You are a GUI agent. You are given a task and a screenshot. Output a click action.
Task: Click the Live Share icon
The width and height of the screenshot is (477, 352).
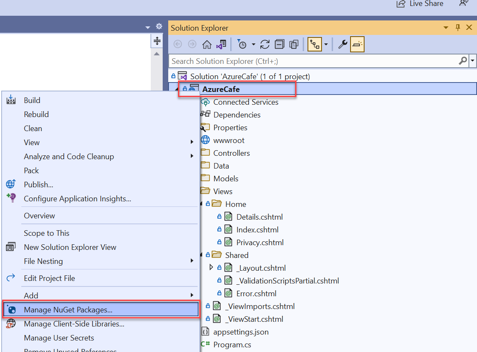pyautogui.click(x=401, y=3)
